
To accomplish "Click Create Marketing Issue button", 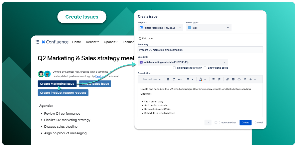I will coord(57,84).
